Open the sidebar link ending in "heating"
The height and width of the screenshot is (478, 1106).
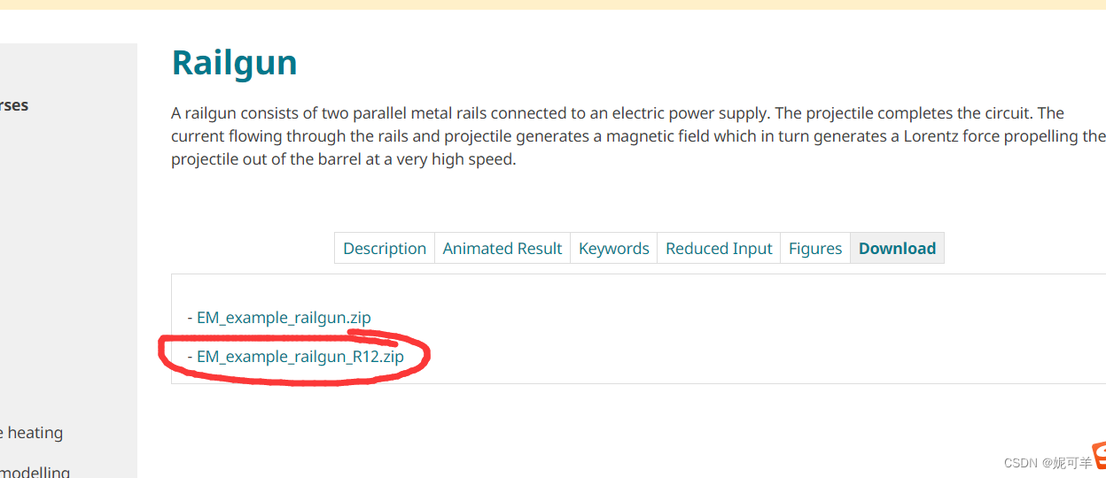(x=34, y=433)
